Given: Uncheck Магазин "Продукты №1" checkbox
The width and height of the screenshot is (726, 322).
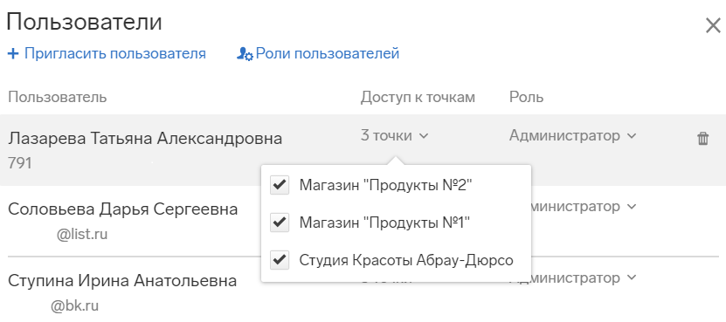Looking at the screenshot, I should (x=280, y=223).
